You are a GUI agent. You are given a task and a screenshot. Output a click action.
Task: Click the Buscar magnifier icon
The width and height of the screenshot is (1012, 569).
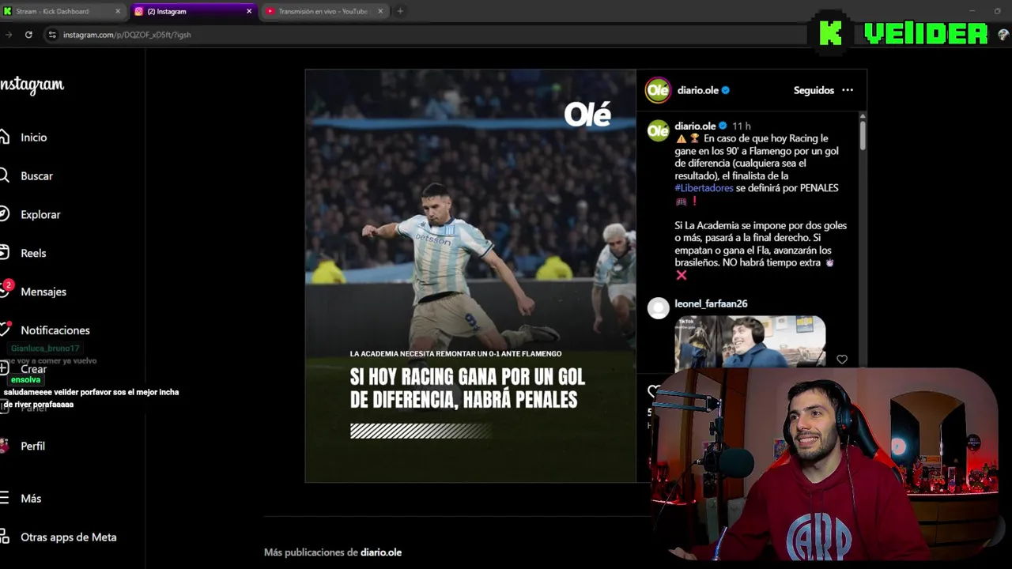point(4,175)
